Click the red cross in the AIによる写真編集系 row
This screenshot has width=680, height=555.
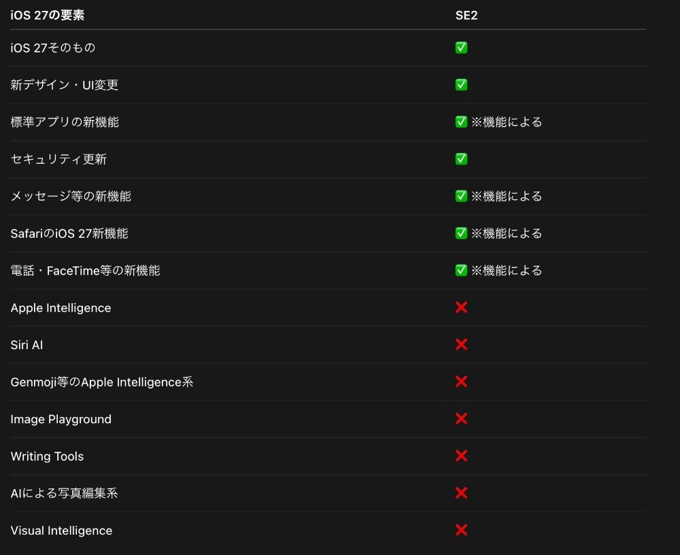click(461, 493)
